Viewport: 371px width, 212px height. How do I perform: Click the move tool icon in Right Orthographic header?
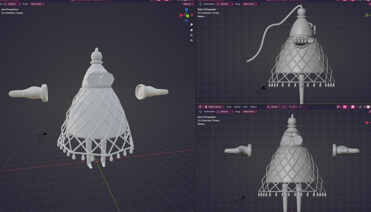[x=200, y=4]
